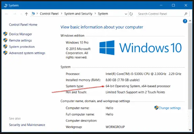This screenshot has height=134, width=194.
Task: Click the shield icon beside System protection
Action: coord(5,47)
